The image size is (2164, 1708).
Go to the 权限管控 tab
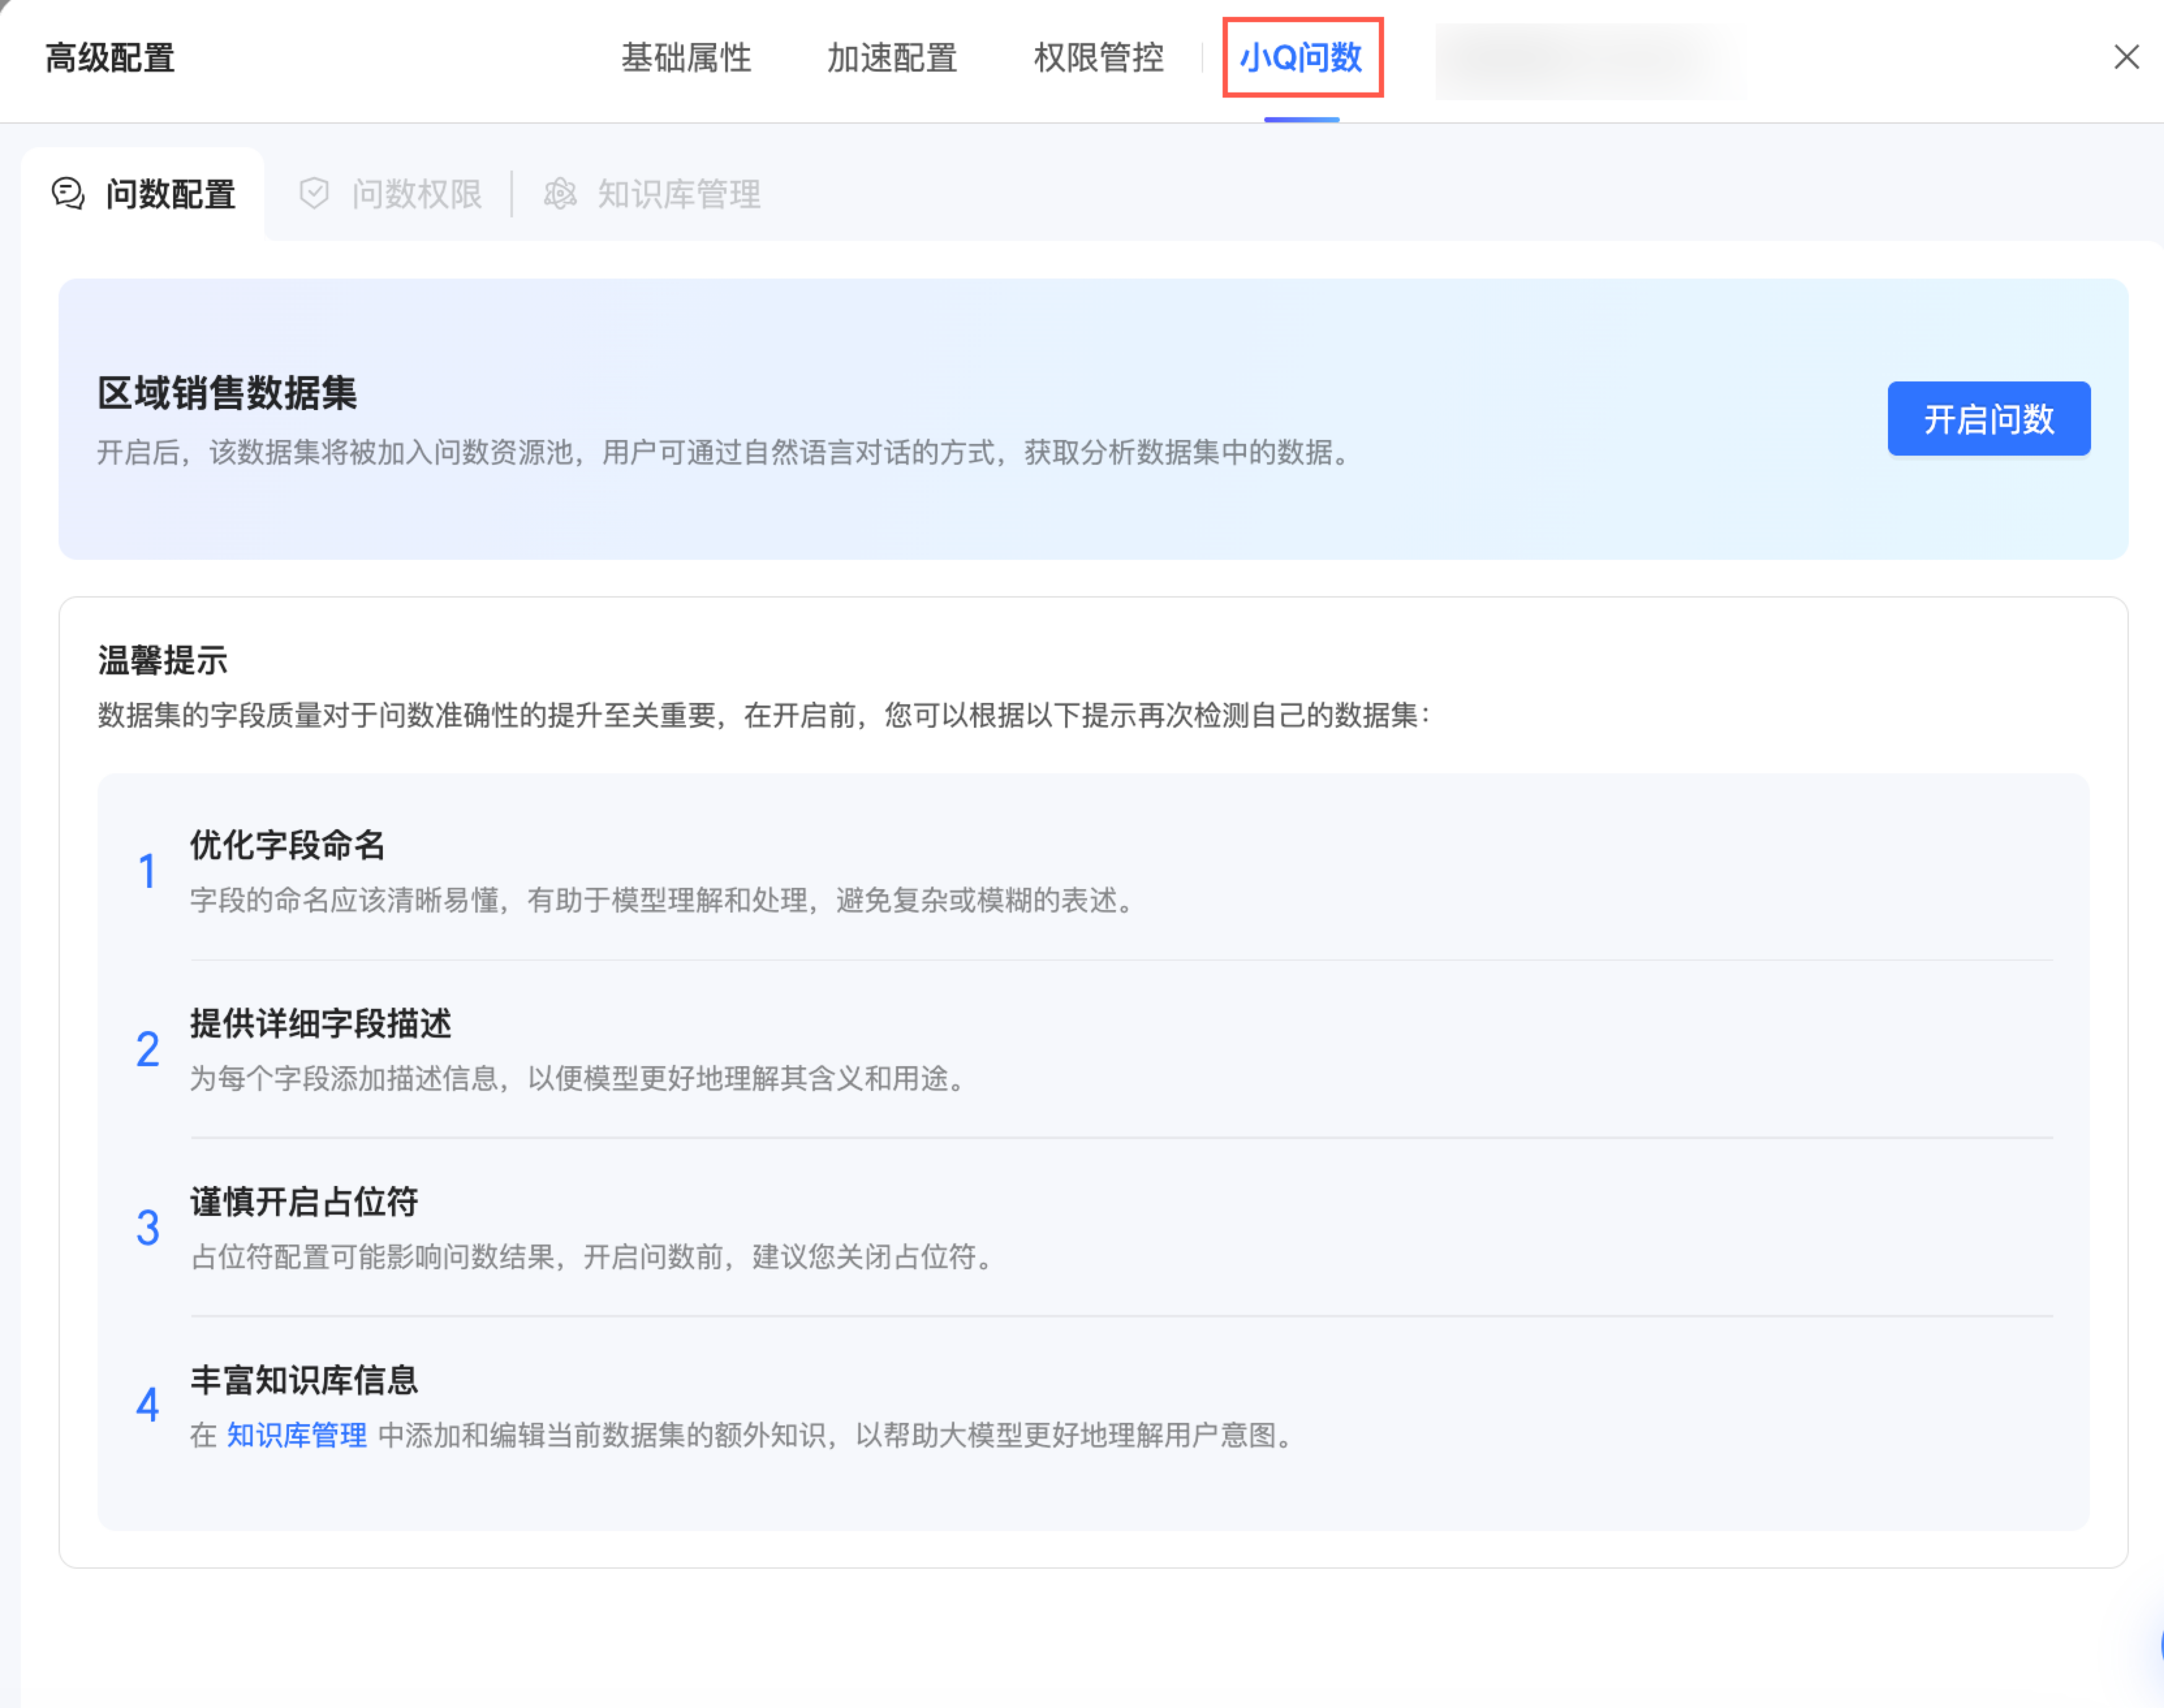click(x=1098, y=58)
